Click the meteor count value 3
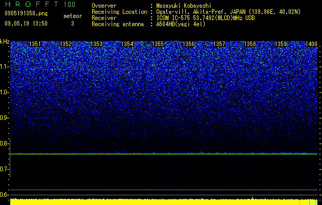322x205 pixels. tap(73, 24)
